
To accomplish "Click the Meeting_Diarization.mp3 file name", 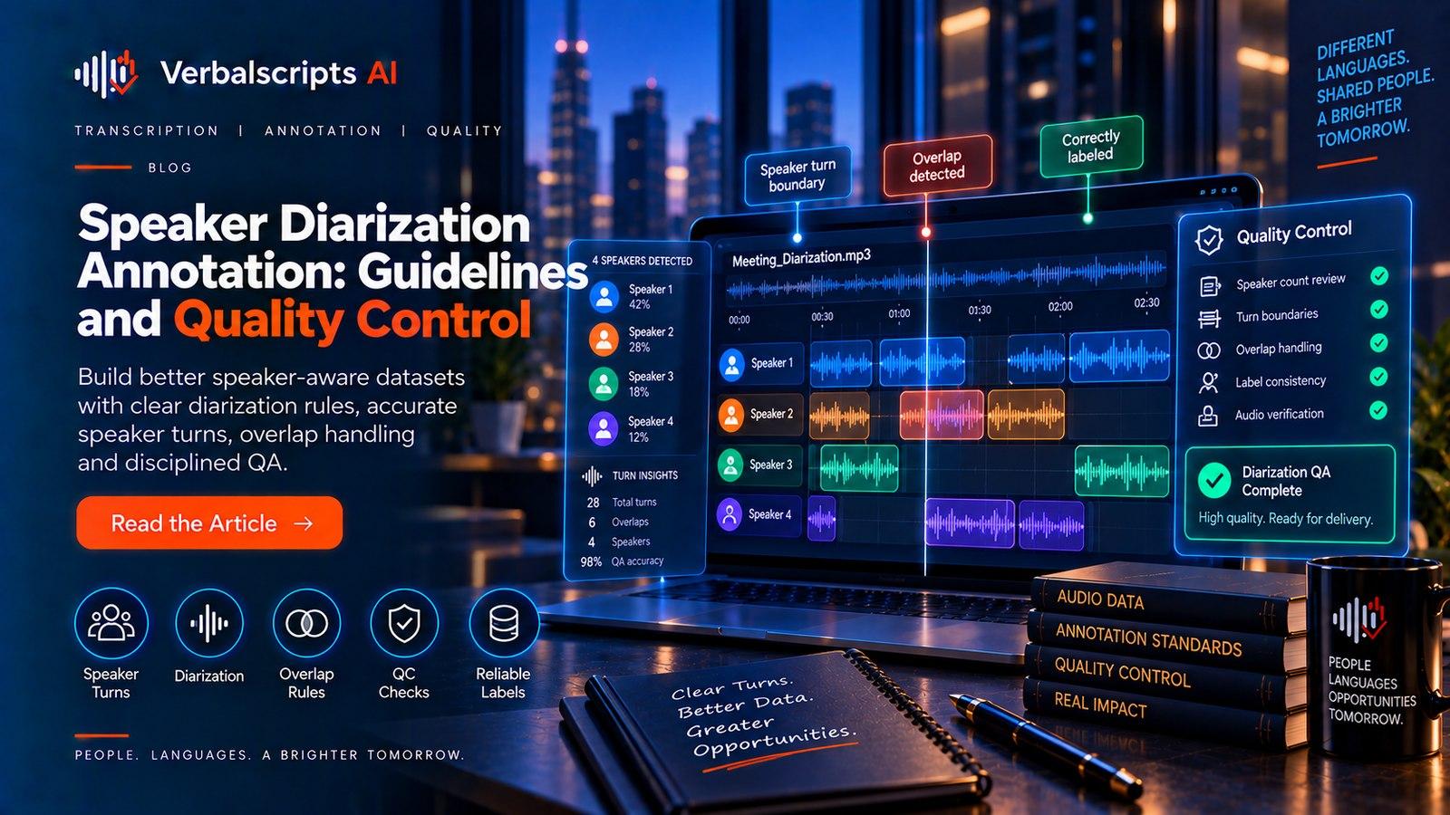I will [x=801, y=258].
